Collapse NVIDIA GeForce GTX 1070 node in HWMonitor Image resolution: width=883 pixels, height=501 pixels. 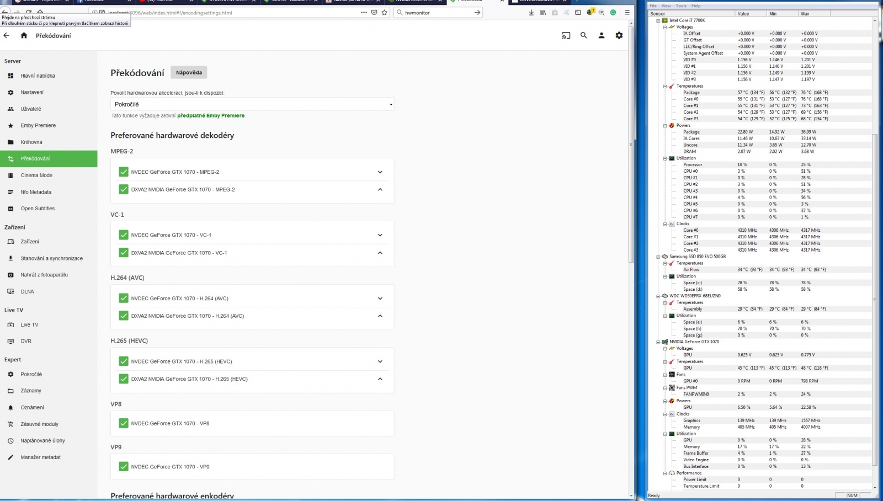tap(658, 342)
